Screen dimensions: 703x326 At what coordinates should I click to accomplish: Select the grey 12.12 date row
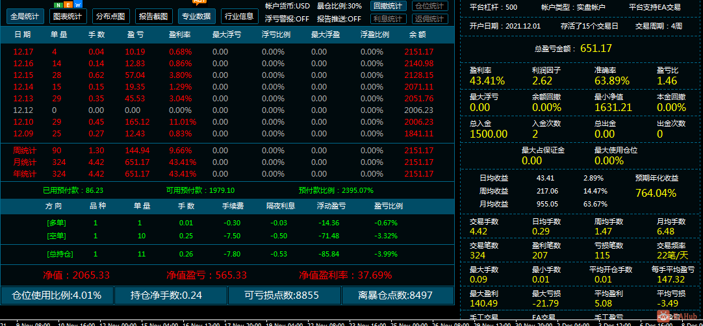click(x=227, y=110)
